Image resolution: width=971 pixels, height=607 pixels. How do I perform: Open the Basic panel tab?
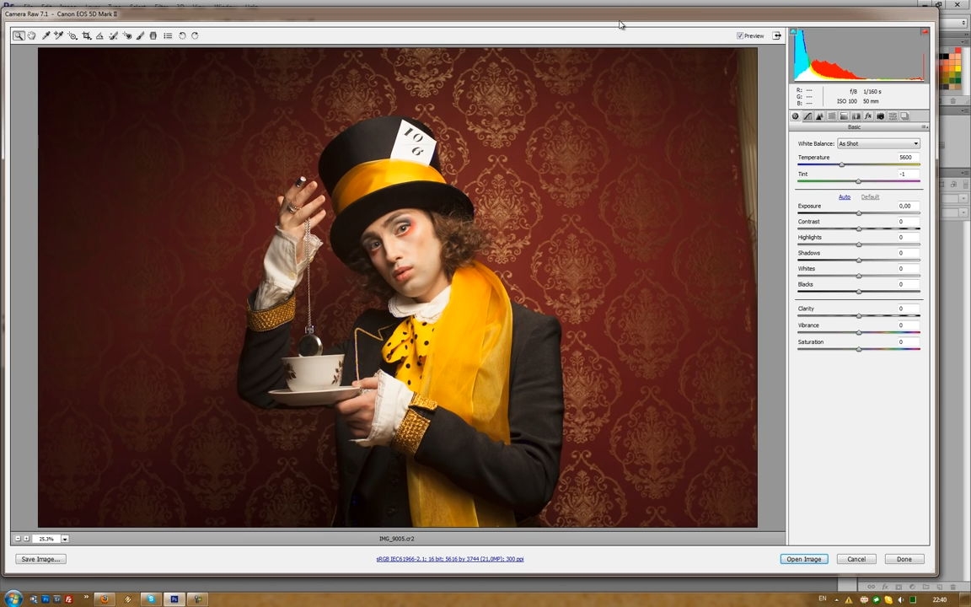click(x=796, y=115)
